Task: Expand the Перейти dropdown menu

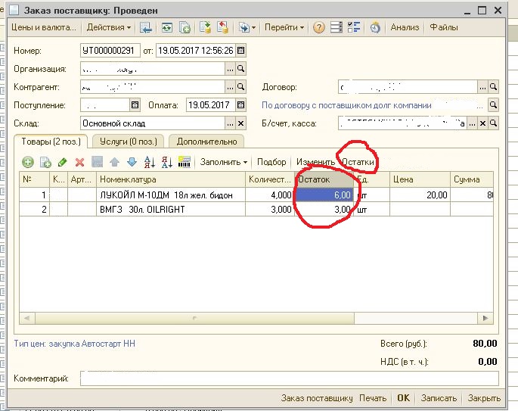Action: [x=284, y=27]
